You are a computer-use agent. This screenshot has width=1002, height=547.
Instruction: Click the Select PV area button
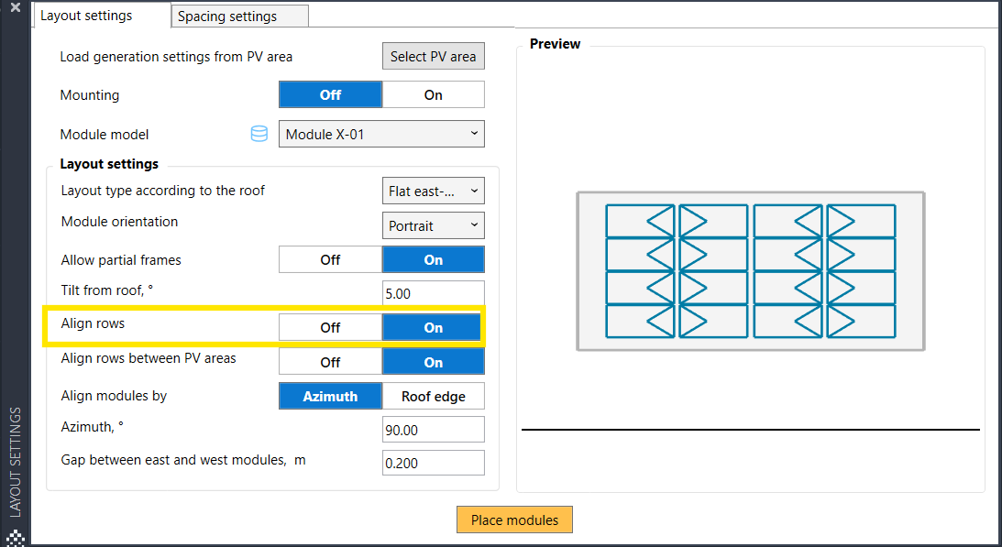[x=434, y=56]
